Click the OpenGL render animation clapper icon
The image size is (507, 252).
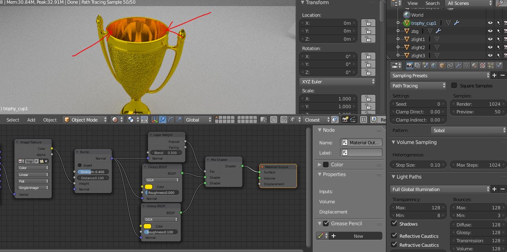(x=353, y=119)
